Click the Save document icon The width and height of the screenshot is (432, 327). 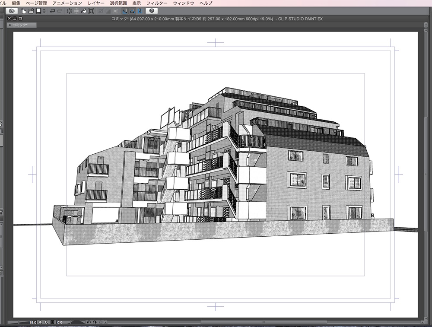pos(38,11)
